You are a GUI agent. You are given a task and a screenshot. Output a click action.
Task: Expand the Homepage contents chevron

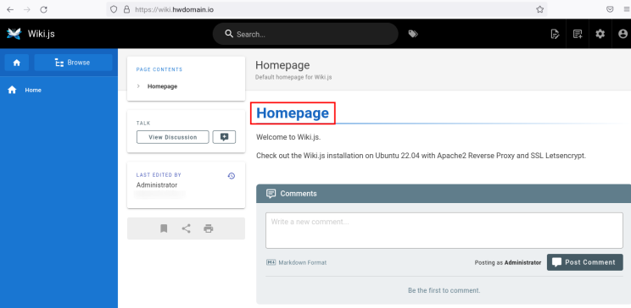pyautogui.click(x=138, y=86)
